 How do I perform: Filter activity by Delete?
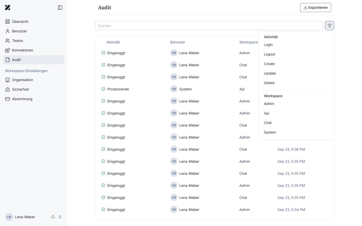coord(296,83)
